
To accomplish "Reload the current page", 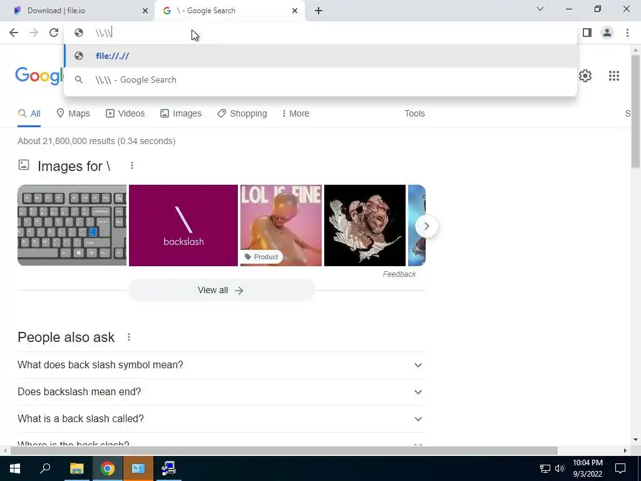I will pyautogui.click(x=54, y=33).
